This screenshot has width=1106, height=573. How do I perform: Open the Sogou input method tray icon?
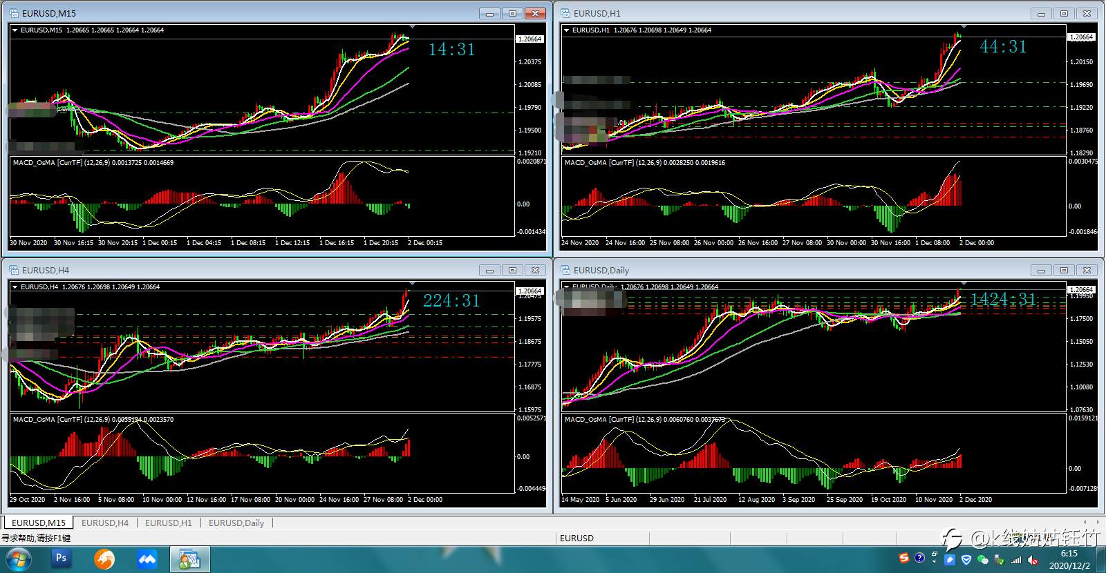(904, 558)
